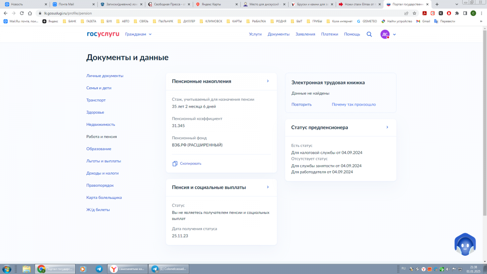Expand the Гражданам dropdown

pos(138,35)
